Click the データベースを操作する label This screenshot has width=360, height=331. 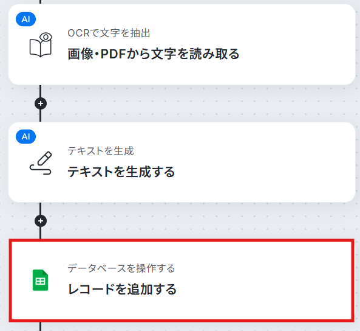121,268
